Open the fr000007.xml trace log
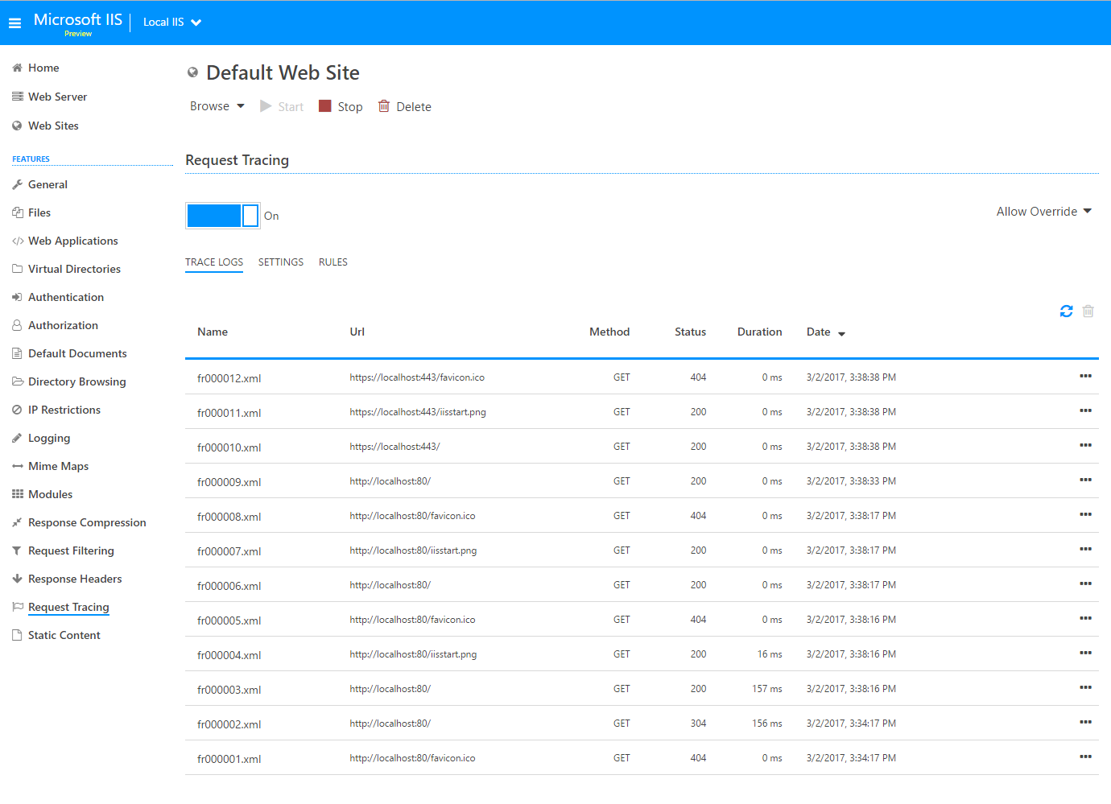This screenshot has height=804, width=1111. point(229,551)
